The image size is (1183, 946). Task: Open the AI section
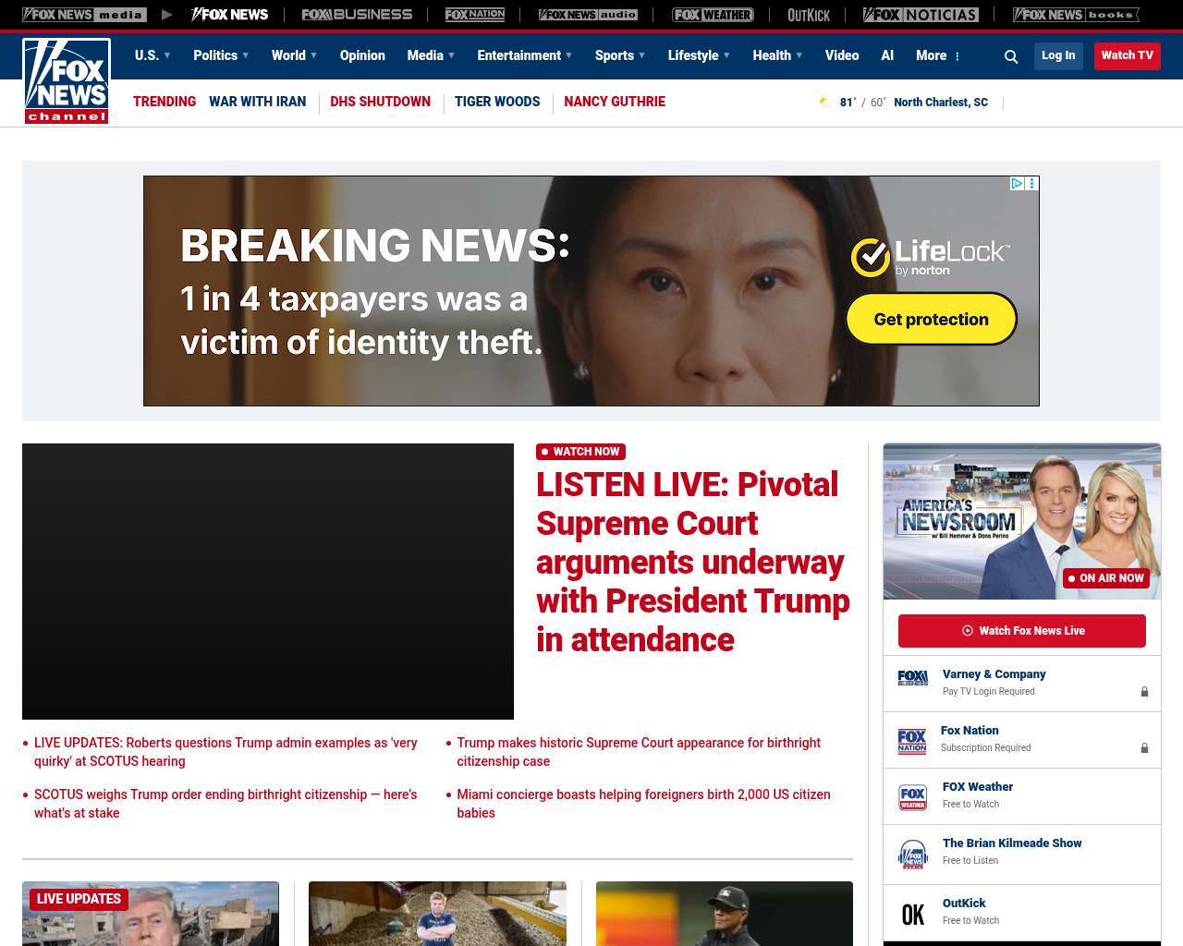coord(887,55)
